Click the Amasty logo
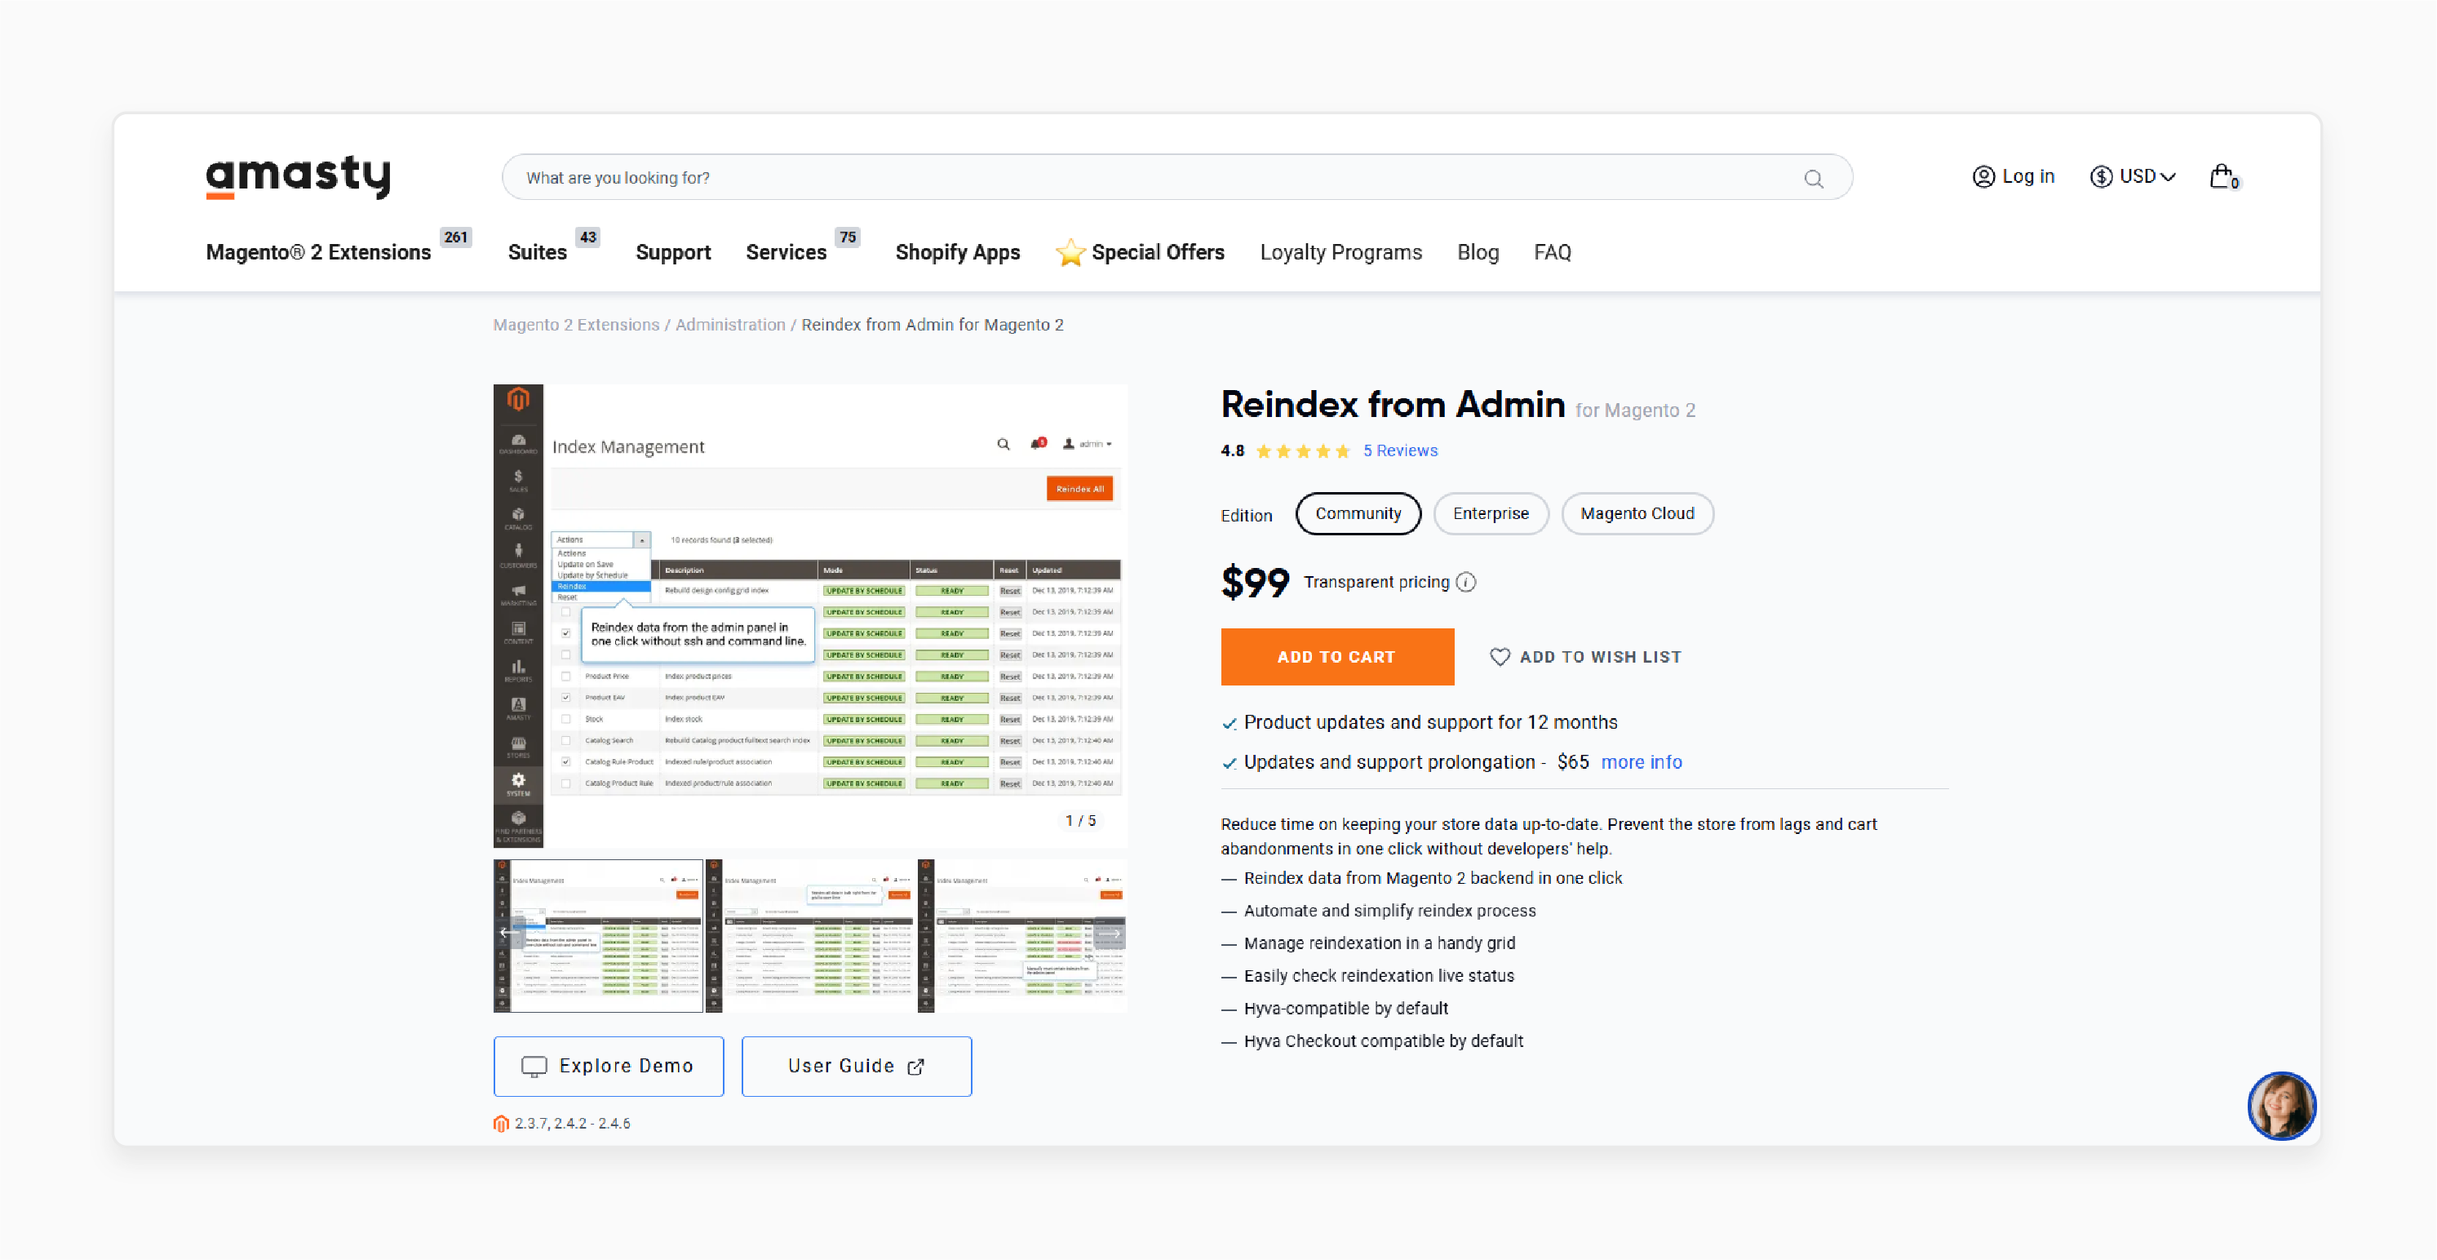The height and width of the screenshot is (1260, 2437). pos(298,178)
